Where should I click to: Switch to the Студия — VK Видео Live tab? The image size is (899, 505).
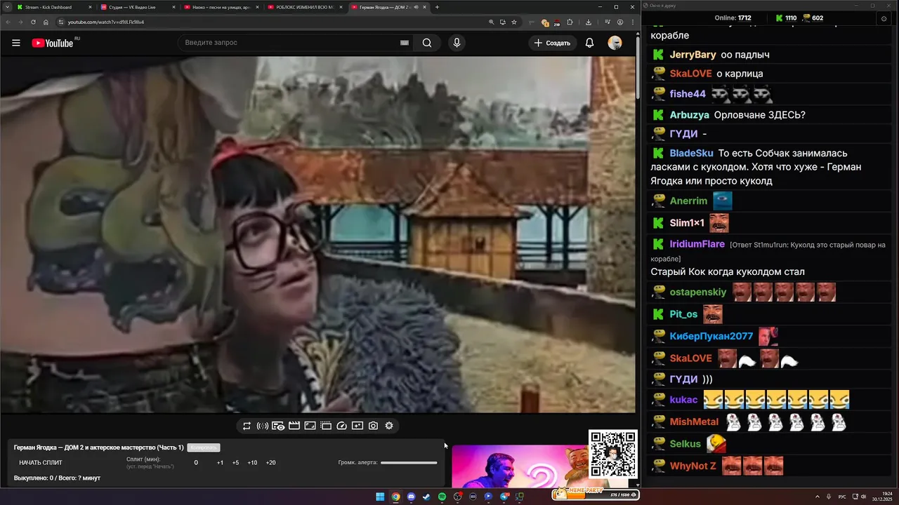pyautogui.click(x=137, y=7)
